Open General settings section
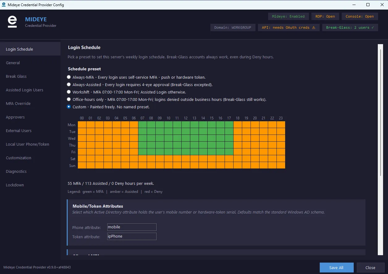Screen dimensions: 388x274 tap(30, 63)
